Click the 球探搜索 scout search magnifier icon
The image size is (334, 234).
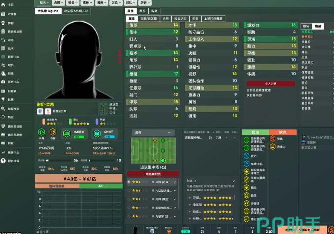[x=4, y=109]
